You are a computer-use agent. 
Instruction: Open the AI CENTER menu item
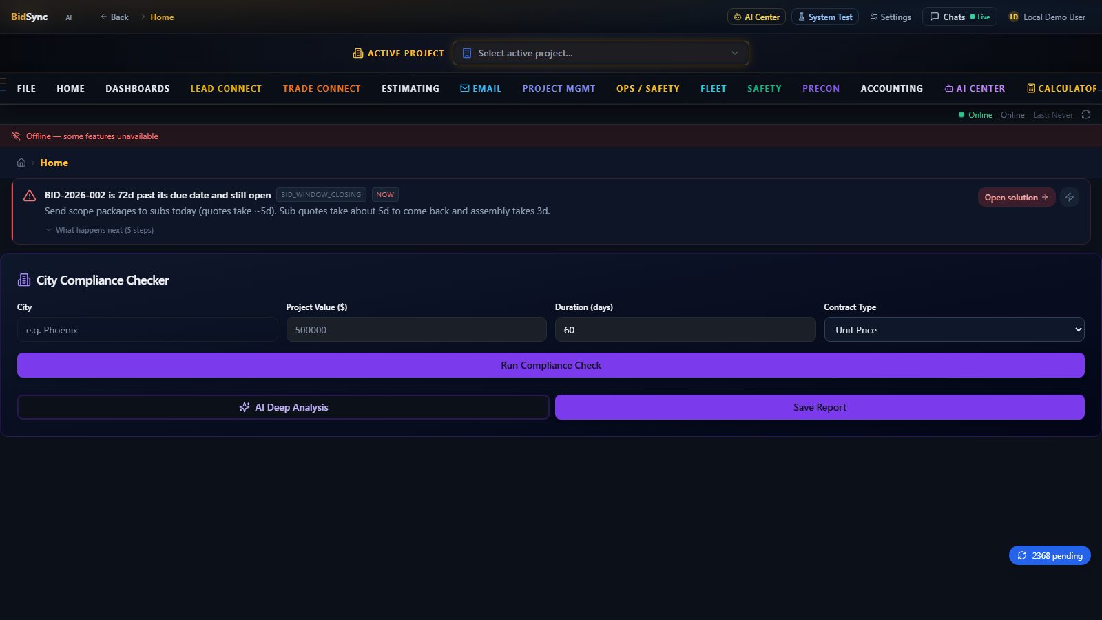975,88
